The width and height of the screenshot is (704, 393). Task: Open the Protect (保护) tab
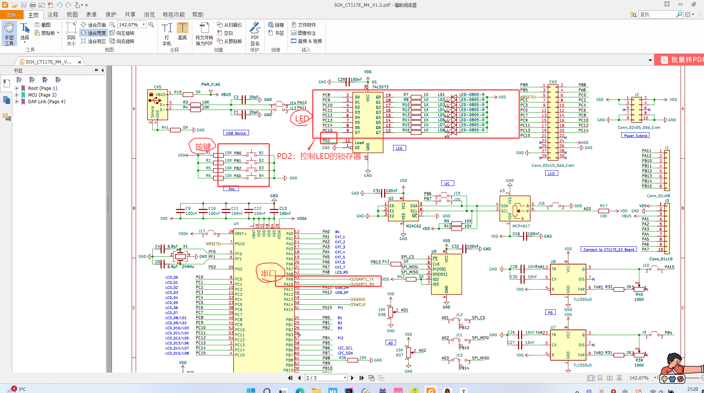pos(111,15)
